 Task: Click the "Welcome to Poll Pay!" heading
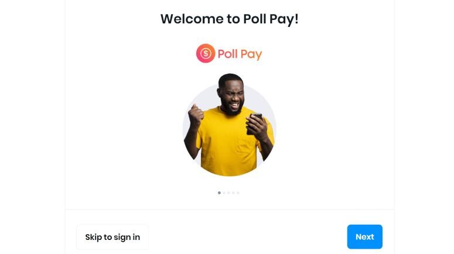point(229,19)
